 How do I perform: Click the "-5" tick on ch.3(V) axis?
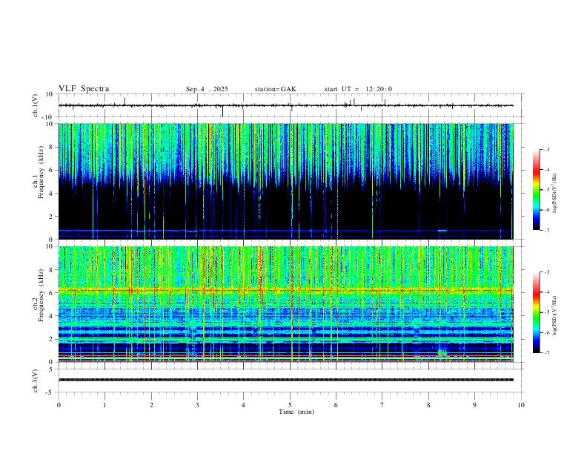coord(50,392)
